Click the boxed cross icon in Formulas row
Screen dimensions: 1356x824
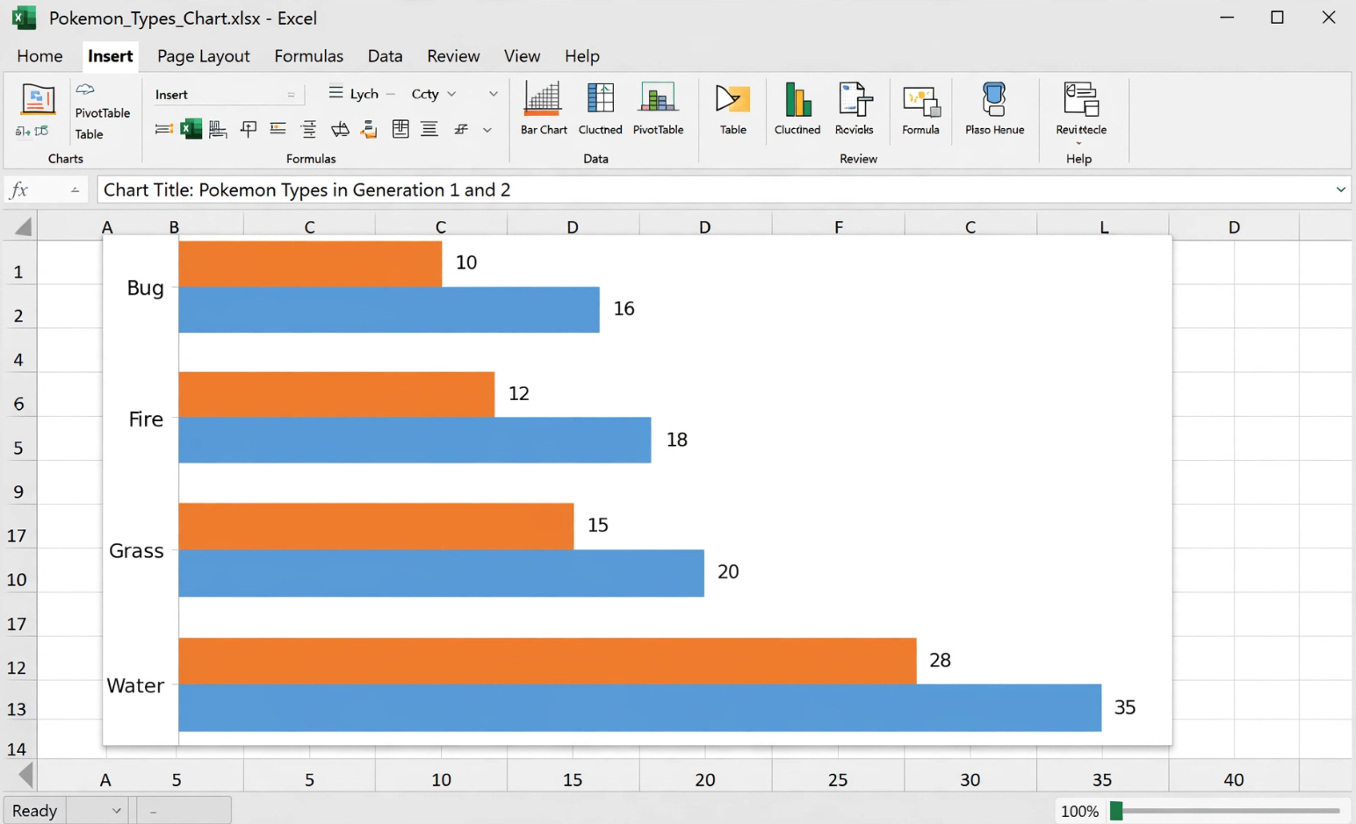[249, 129]
